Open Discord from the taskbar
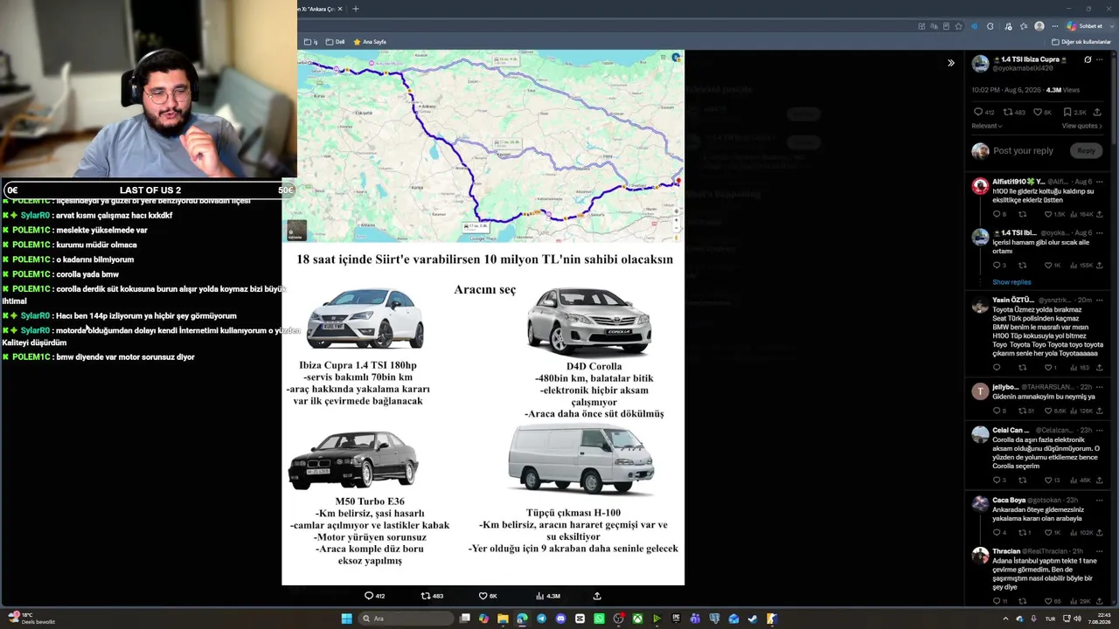 [560, 619]
